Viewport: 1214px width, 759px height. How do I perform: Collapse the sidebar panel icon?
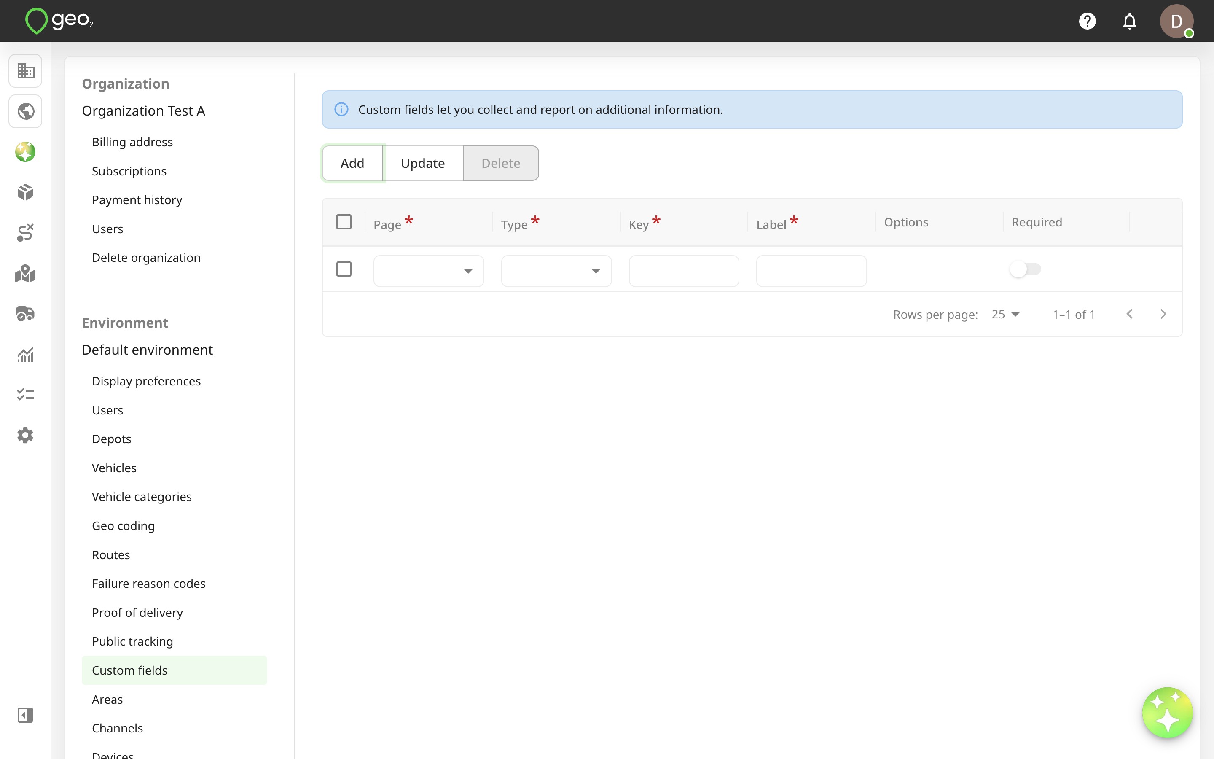pos(25,715)
